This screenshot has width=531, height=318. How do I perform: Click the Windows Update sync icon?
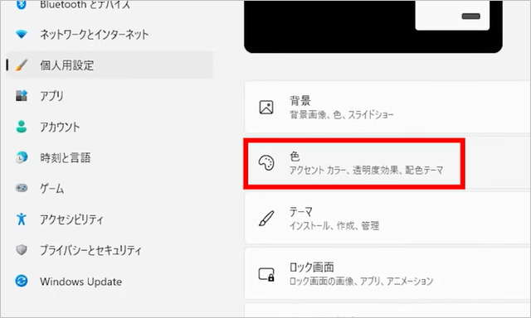(x=22, y=281)
